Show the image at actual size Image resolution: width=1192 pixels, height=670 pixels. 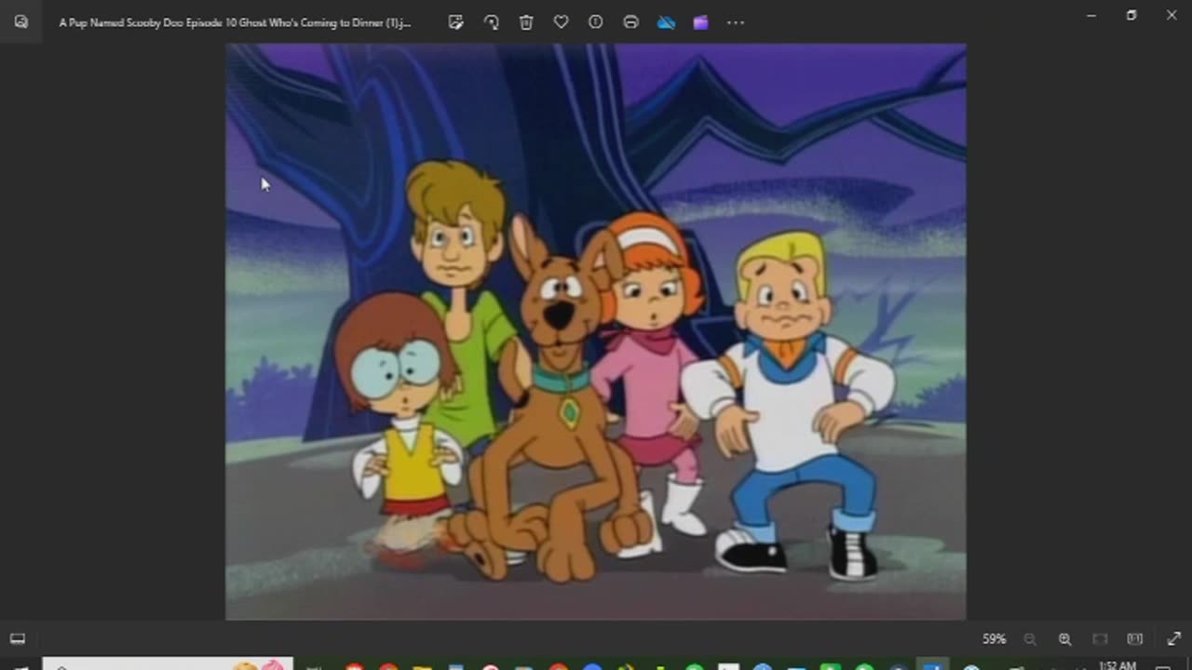pos(1134,639)
